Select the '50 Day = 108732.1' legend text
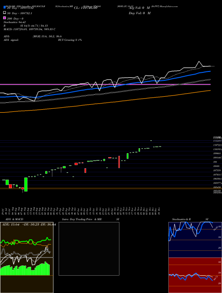The height and width of the screenshot is (293, 222). (x=19, y=13)
